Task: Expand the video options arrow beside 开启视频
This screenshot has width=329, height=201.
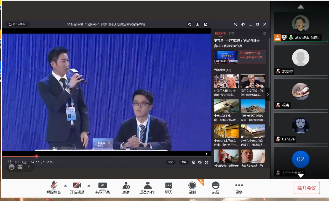Action: tap(89, 185)
